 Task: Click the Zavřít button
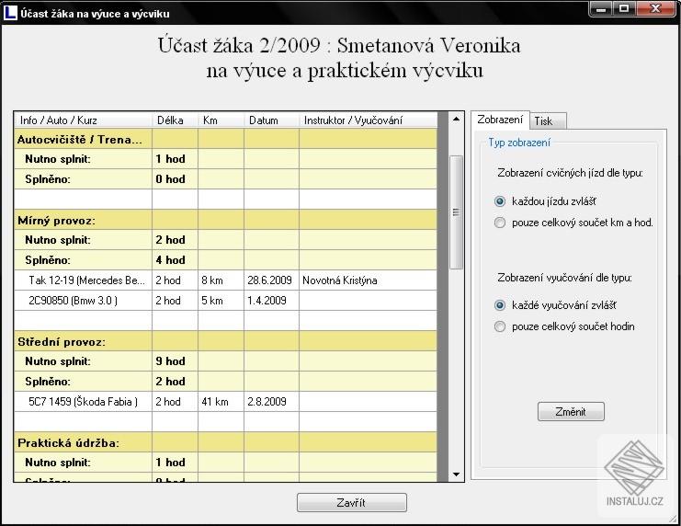point(351,502)
